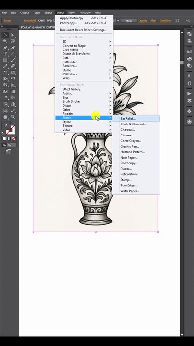194x346 pixels.
Task: Select the Pen tool
Action: (x=5, y=48)
